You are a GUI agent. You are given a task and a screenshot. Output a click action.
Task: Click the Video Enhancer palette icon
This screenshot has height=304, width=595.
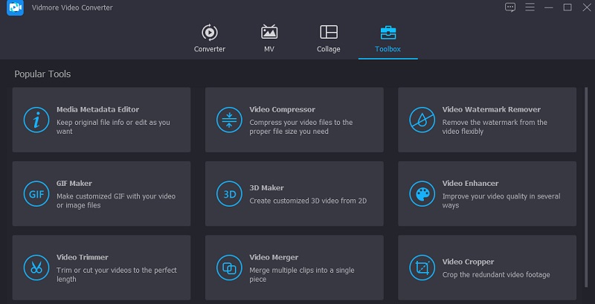pos(422,194)
